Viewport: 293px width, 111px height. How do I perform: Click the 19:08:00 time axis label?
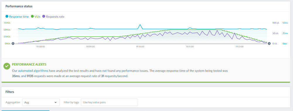click(x=40, y=47)
